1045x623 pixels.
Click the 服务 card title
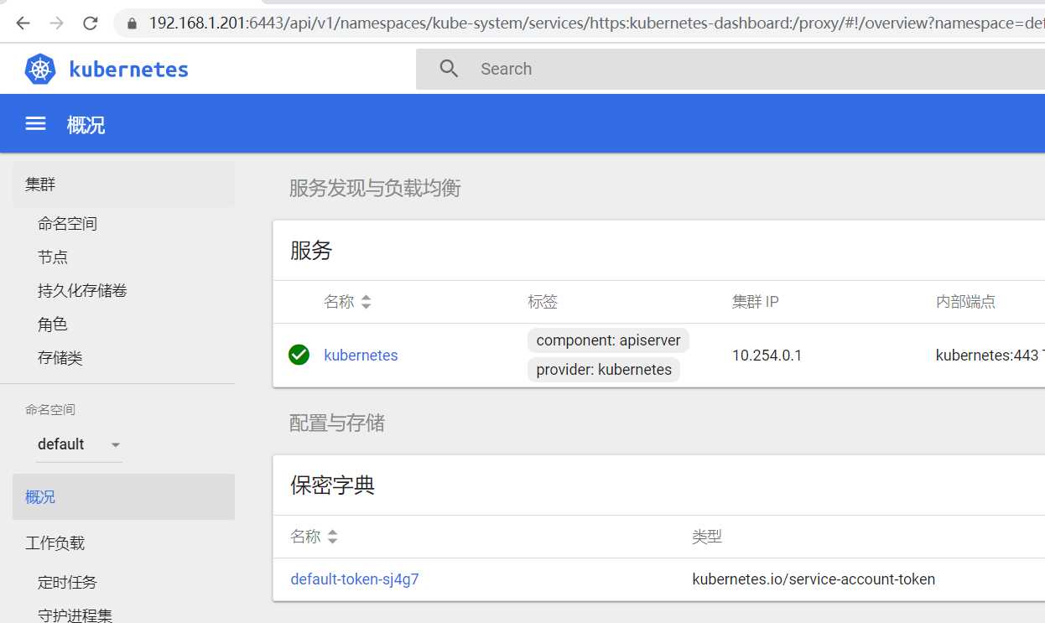311,250
